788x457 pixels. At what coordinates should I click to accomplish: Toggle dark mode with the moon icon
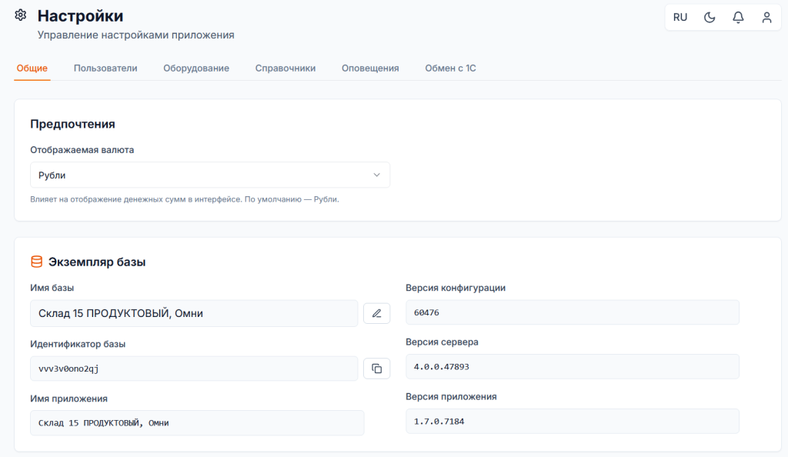(710, 17)
